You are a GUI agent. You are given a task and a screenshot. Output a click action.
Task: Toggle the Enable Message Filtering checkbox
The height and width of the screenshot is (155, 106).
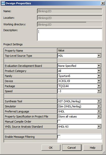pyautogui.click(x=59, y=137)
